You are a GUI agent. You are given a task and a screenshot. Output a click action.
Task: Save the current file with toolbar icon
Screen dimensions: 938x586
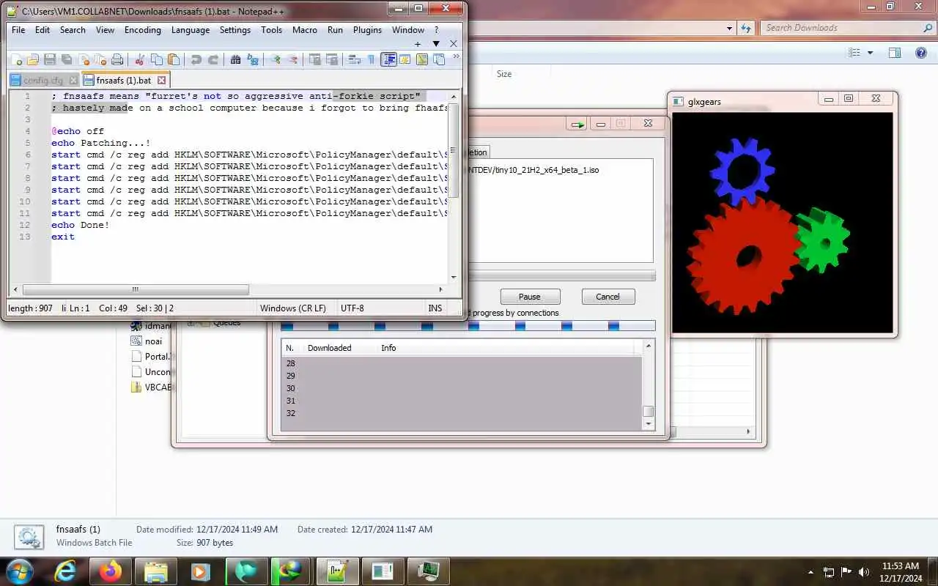50,60
